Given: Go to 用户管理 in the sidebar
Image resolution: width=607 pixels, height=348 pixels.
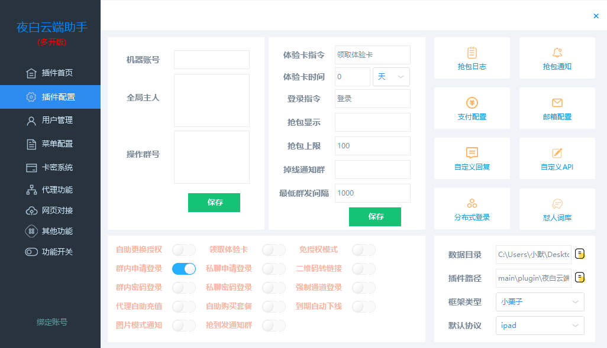Looking at the screenshot, I should 57,120.
